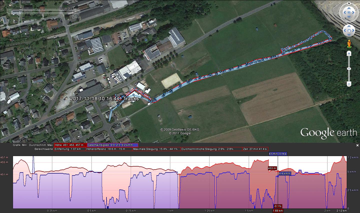Pan the map left with move arrow
The image size is (360, 213).
tap(344, 31)
